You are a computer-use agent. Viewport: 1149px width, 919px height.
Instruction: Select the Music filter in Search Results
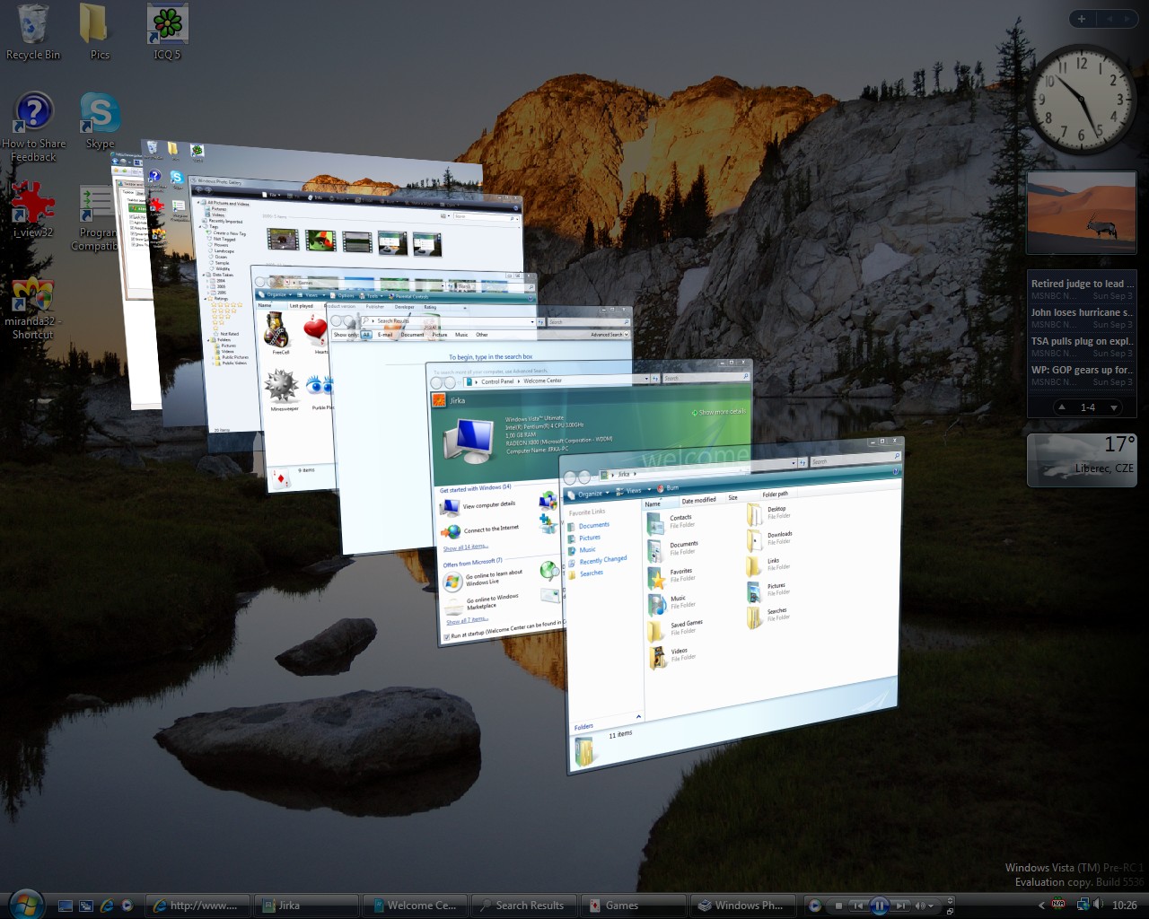[x=461, y=335]
